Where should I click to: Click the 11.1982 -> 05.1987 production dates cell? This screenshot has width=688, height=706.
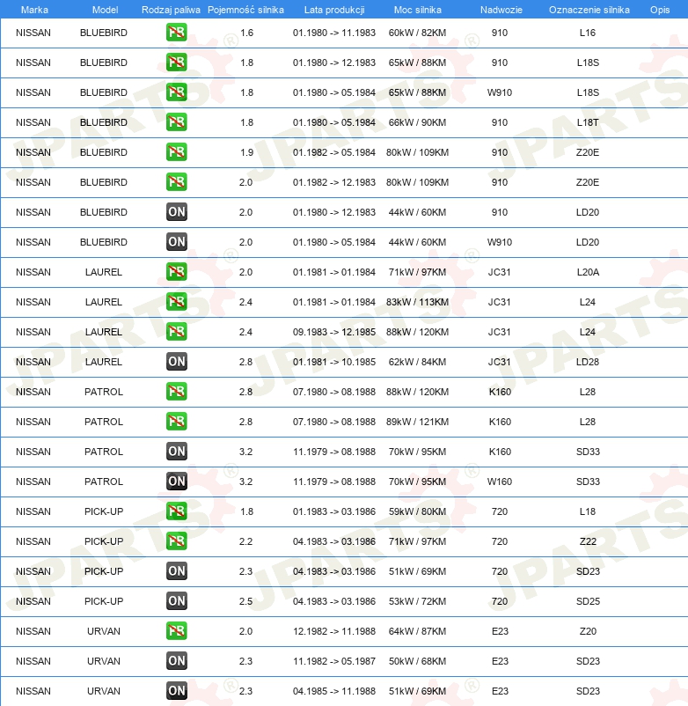[333, 661]
